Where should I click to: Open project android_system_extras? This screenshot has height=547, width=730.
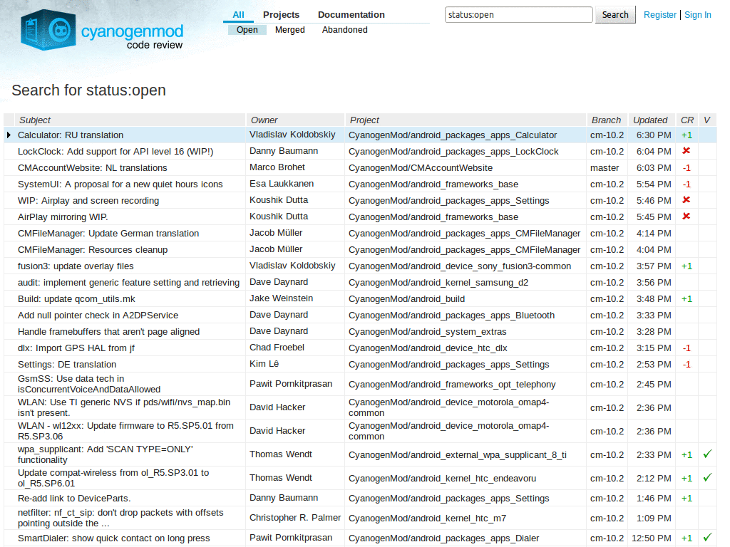click(x=428, y=332)
